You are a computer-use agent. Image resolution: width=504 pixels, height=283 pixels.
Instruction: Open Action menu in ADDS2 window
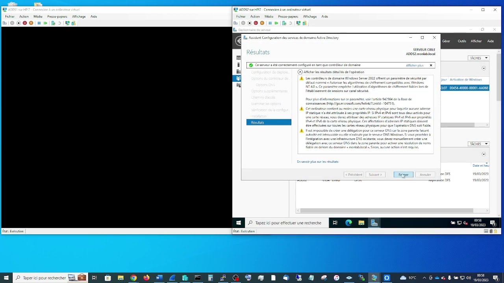tap(255, 17)
